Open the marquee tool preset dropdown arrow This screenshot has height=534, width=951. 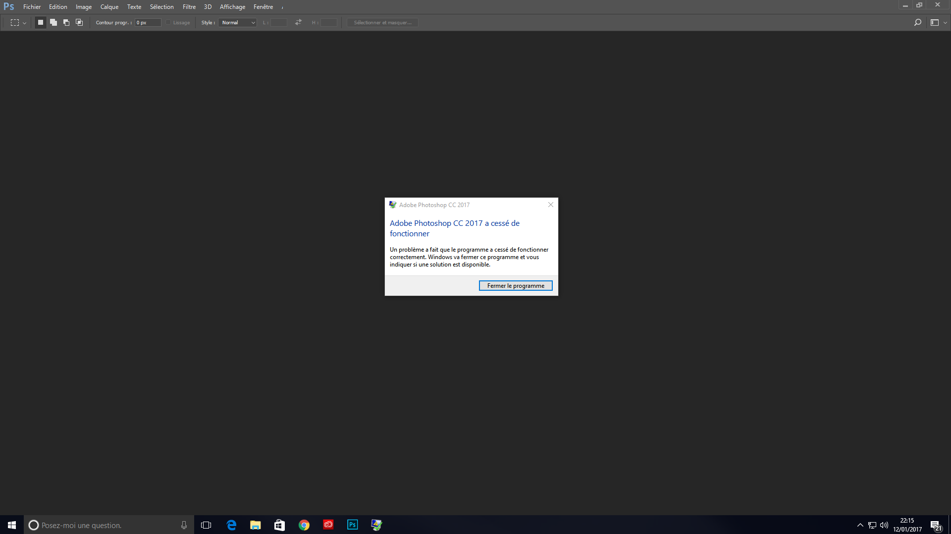[24, 22]
